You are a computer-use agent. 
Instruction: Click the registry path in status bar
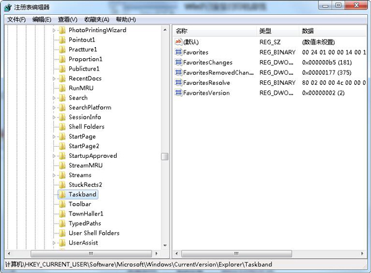click(139, 264)
